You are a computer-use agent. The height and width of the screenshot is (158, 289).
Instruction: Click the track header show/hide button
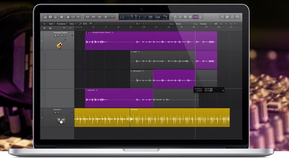70,28
